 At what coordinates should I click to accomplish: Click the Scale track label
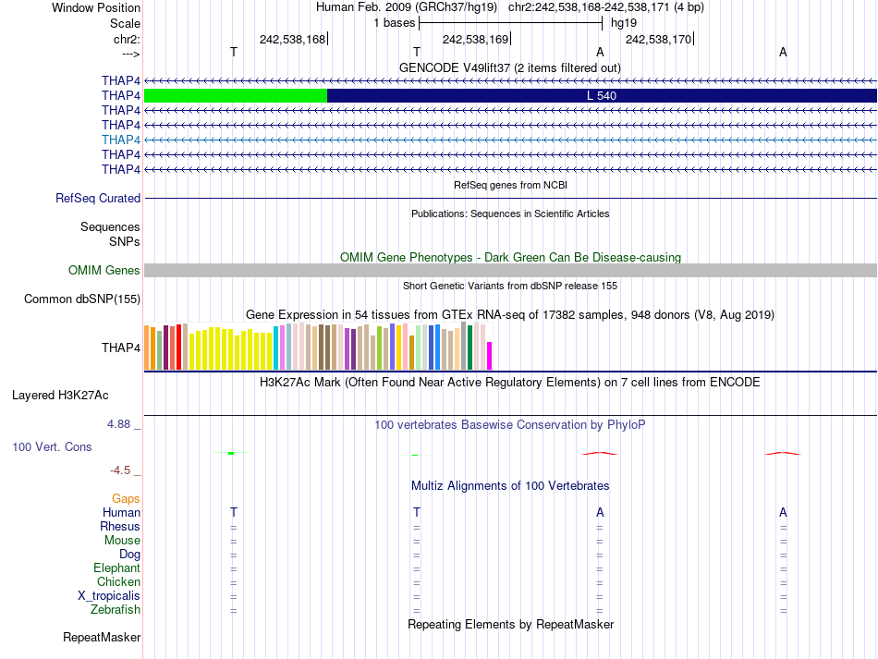coord(125,23)
